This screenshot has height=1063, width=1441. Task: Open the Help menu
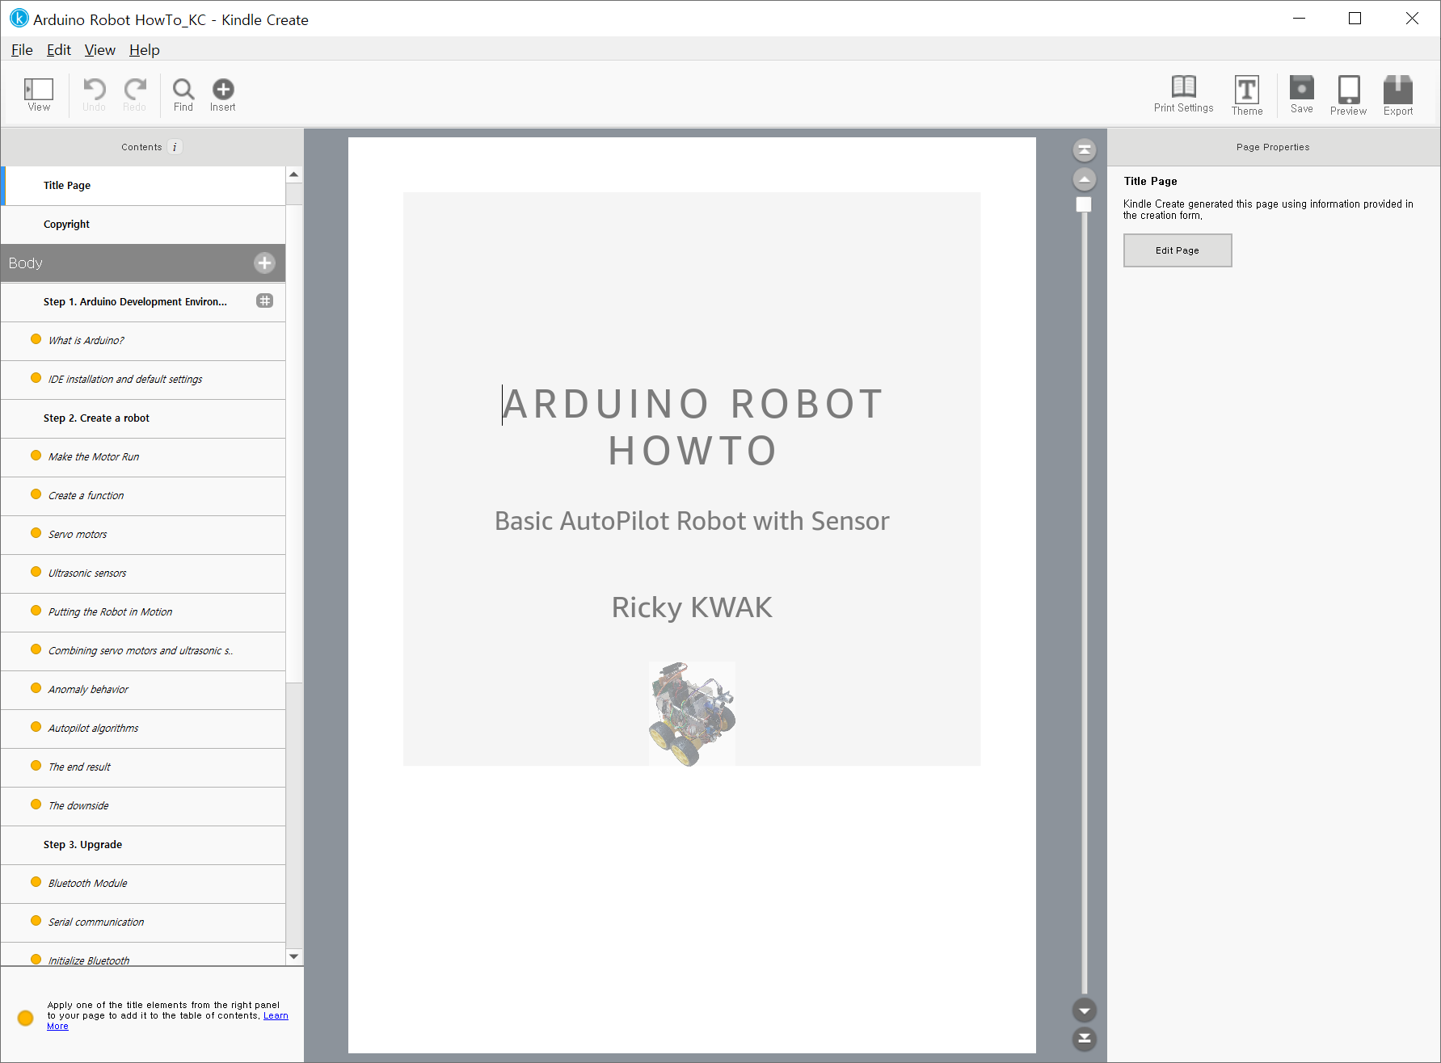[145, 50]
